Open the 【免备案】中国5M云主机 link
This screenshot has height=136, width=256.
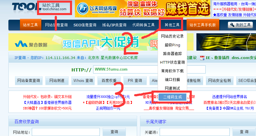[x=229, y=108]
